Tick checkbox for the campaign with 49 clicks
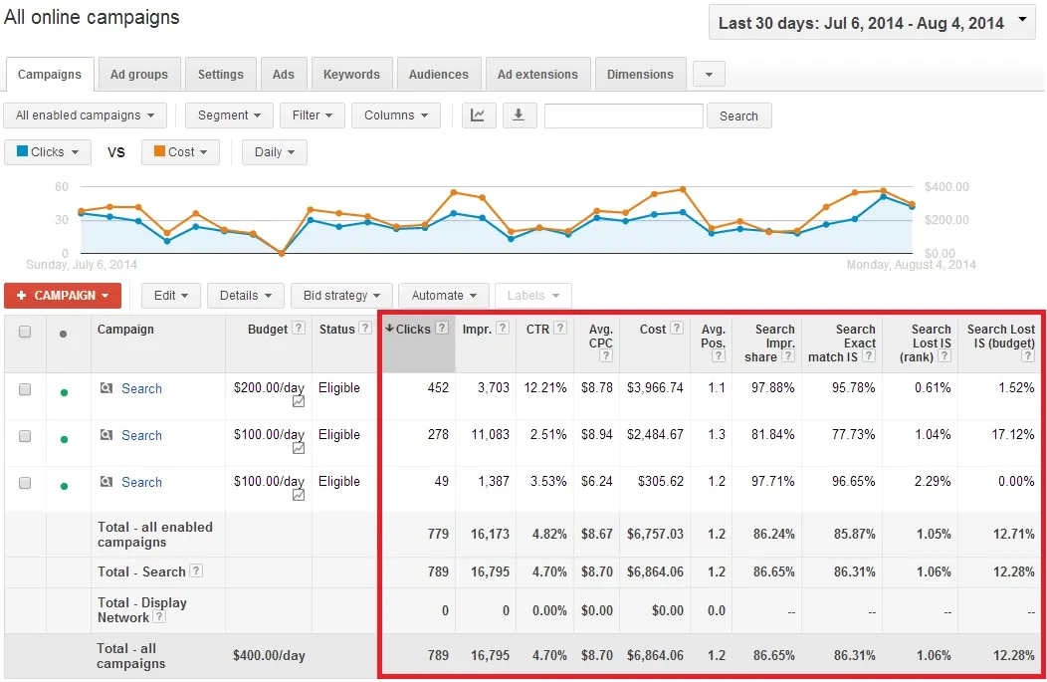The height and width of the screenshot is (682, 1047). (x=25, y=483)
